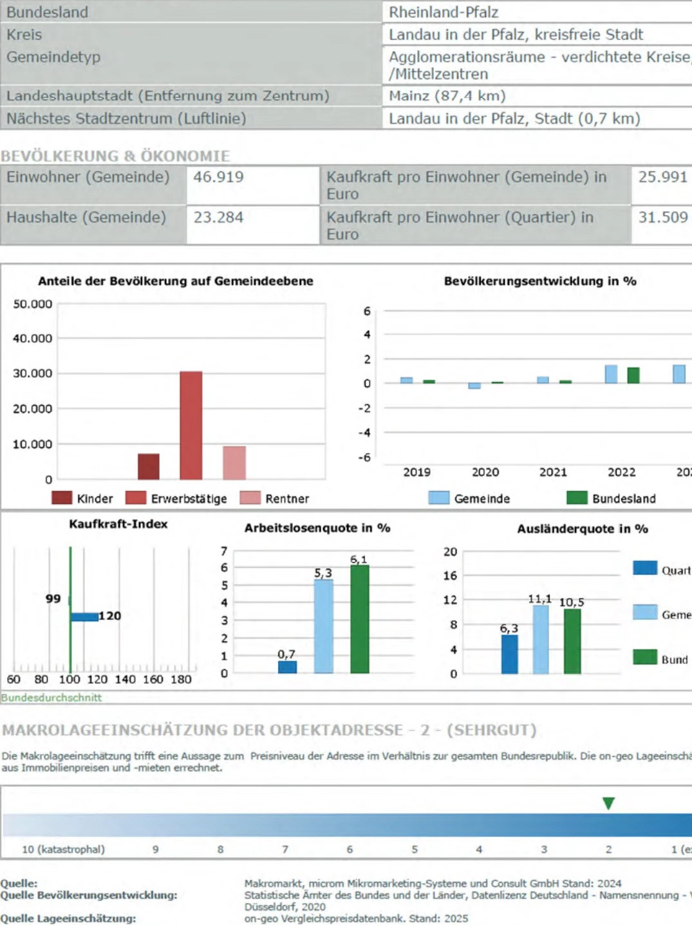
Task: Click the Kaufkraft value '25.991'
Action: coord(663,177)
